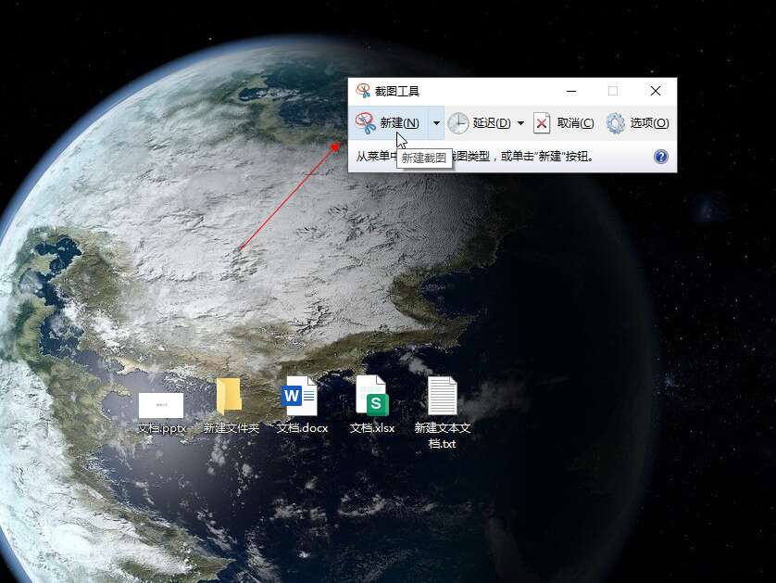Screen dimensions: 776x583
Task: Minimize the 截图工具 window
Action: (x=570, y=91)
